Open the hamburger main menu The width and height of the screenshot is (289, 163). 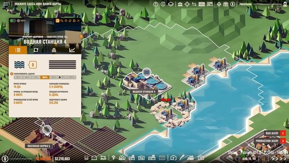(6, 4)
